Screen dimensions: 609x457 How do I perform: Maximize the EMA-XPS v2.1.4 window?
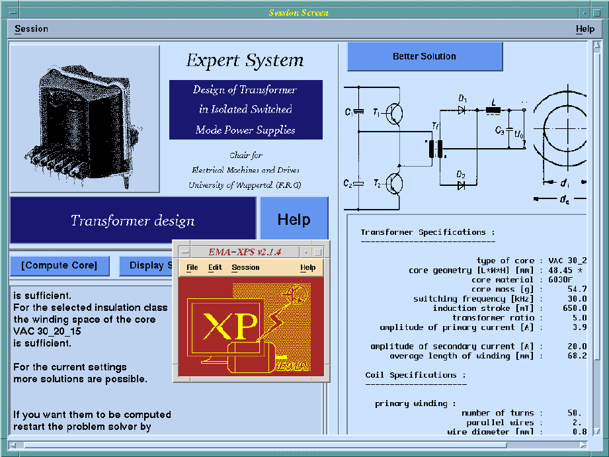(318, 252)
